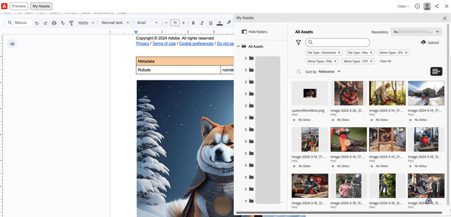Click the Akita dog image in document
The image size is (451, 217).
click(x=185, y=148)
